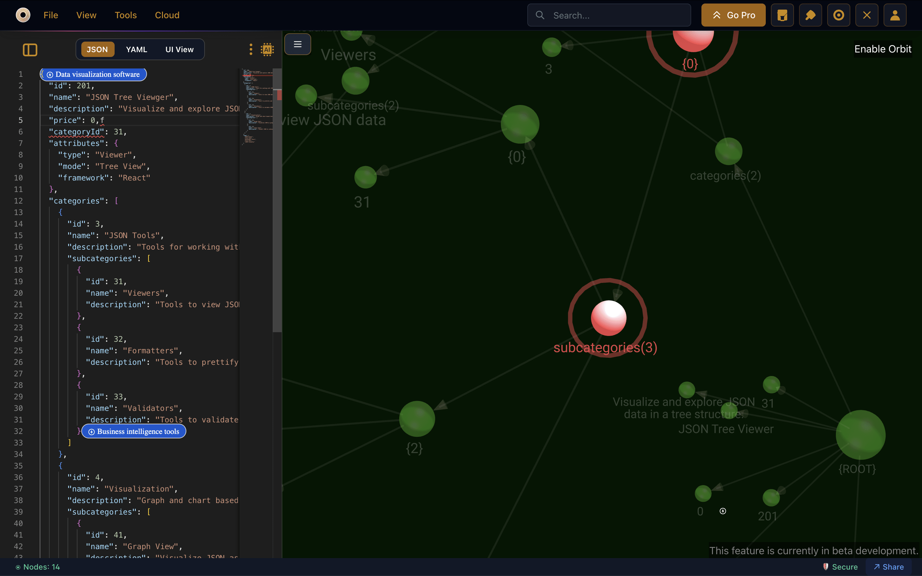Toggle the sidebar panel icon
Image resolution: width=922 pixels, height=576 pixels.
pyautogui.click(x=30, y=50)
